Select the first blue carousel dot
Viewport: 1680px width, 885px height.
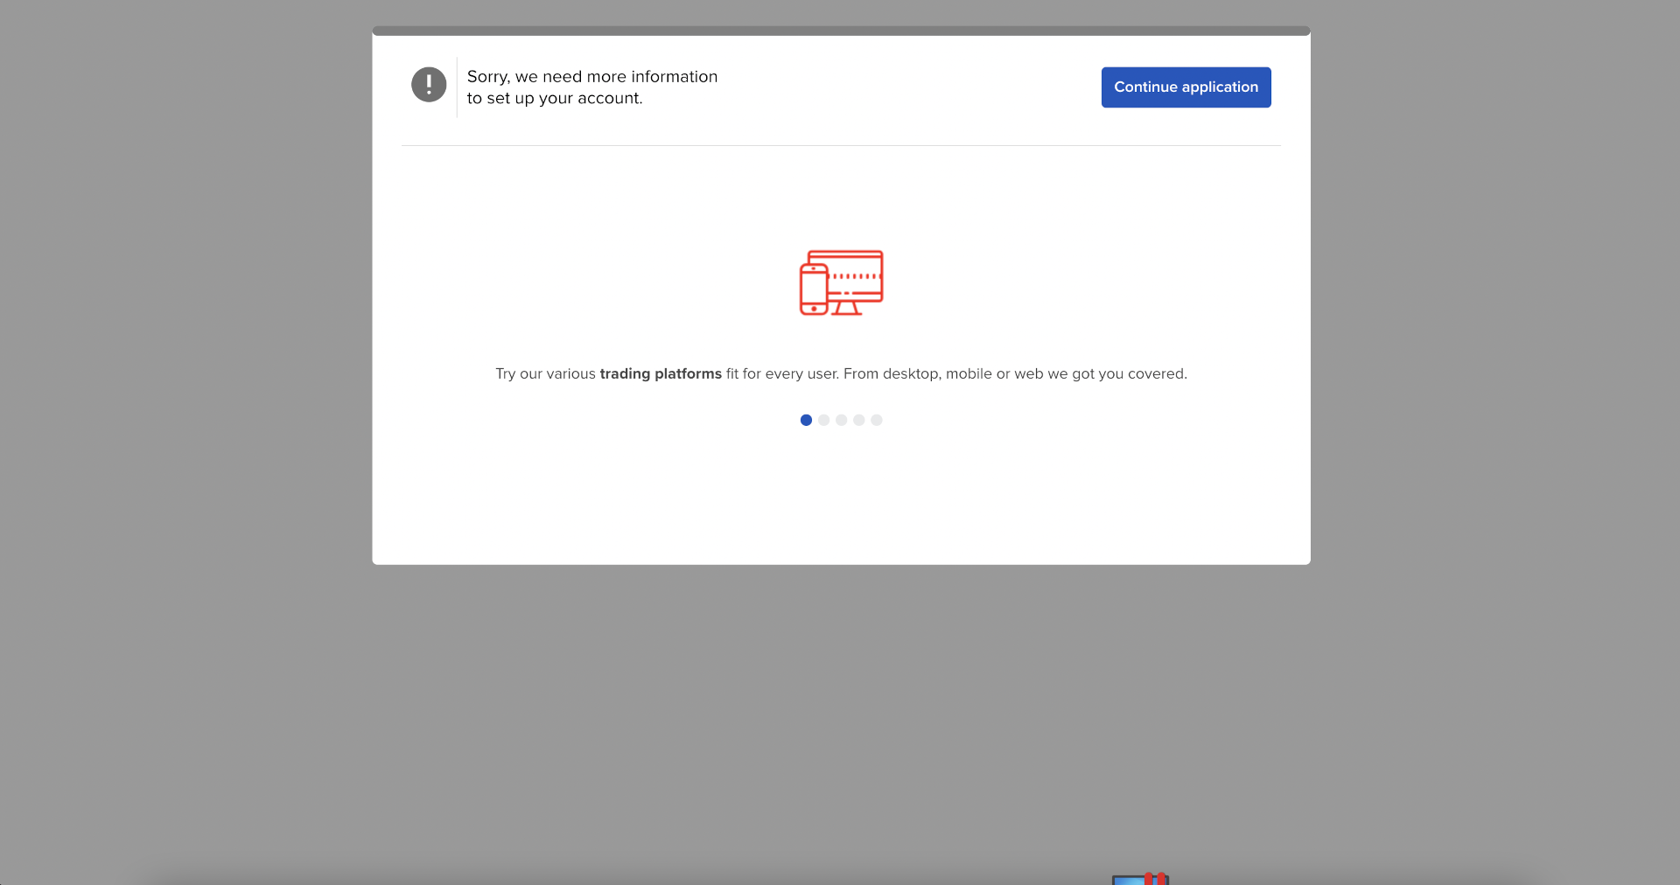(x=806, y=421)
